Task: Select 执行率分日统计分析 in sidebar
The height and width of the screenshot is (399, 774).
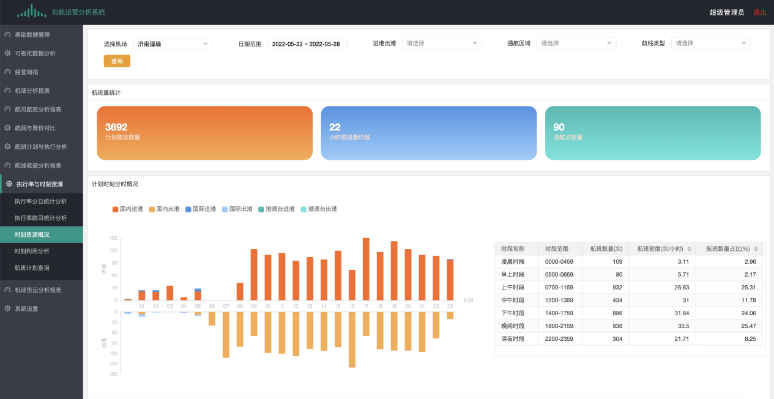Action: tap(40, 201)
